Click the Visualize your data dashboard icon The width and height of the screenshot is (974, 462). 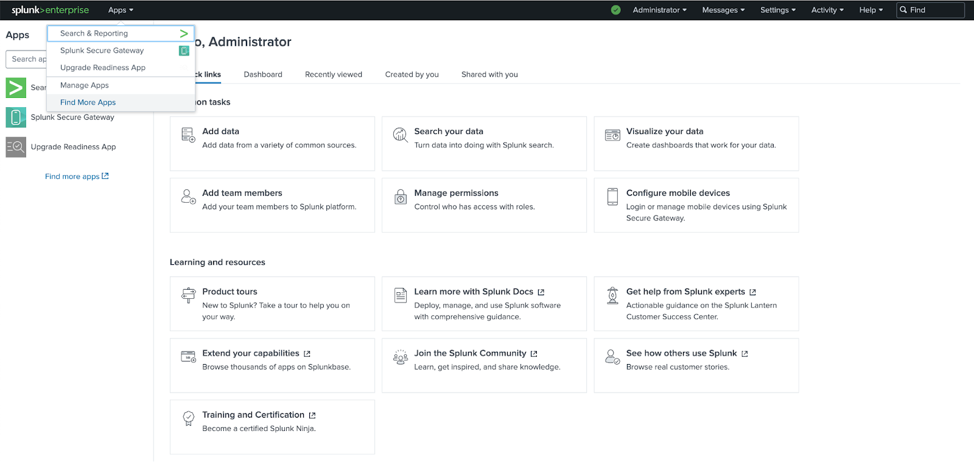pos(612,135)
